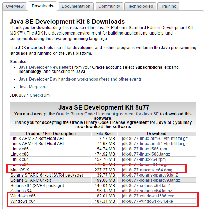The width and height of the screenshot is (204, 209).
Task: Open the Documentation tab
Action: [76, 6]
